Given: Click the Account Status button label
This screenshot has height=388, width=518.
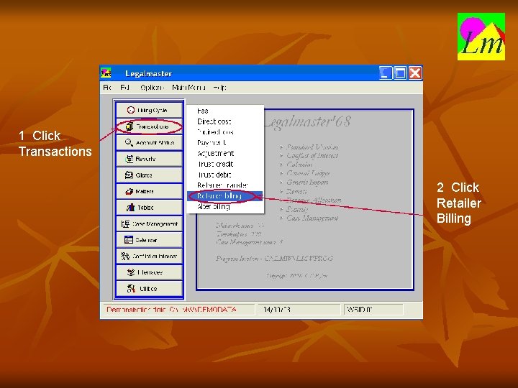Looking at the screenshot, I should (155, 142).
